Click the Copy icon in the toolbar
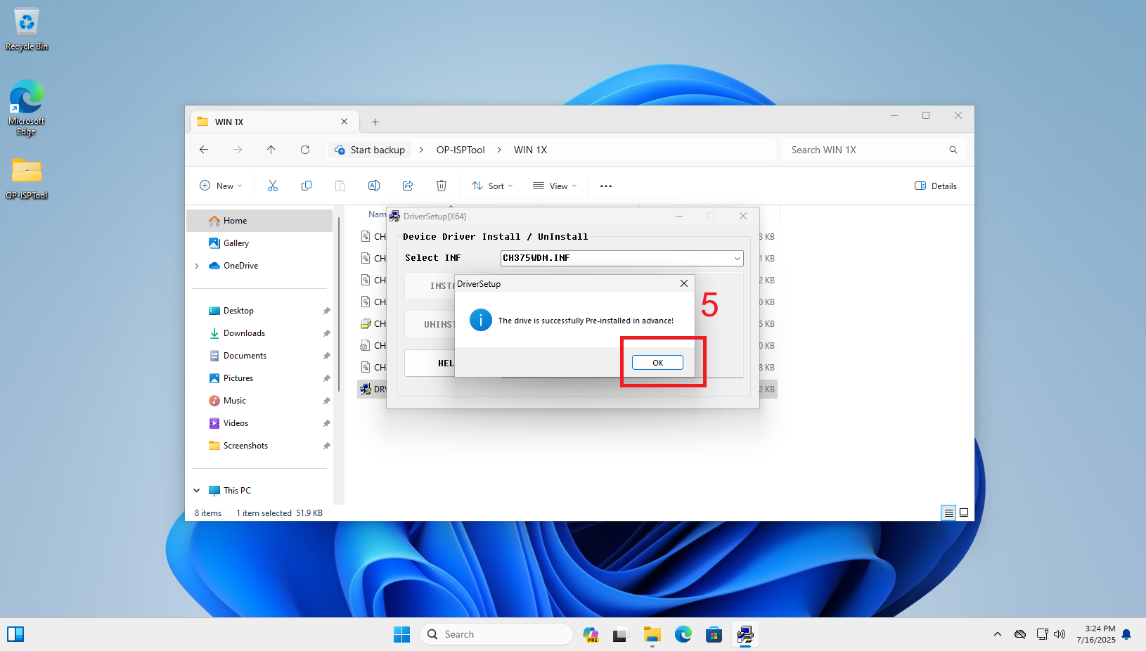 coord(307,185)
